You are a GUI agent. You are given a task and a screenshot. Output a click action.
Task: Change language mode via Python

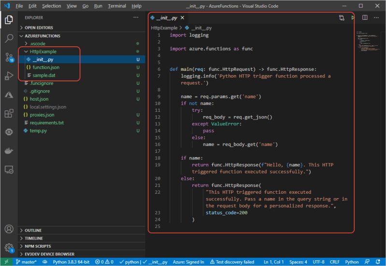[x=352, y=262]
